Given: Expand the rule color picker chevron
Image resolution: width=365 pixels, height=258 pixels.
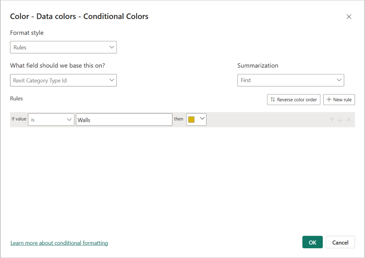Looking at the screenshot, I should point(202,119).
